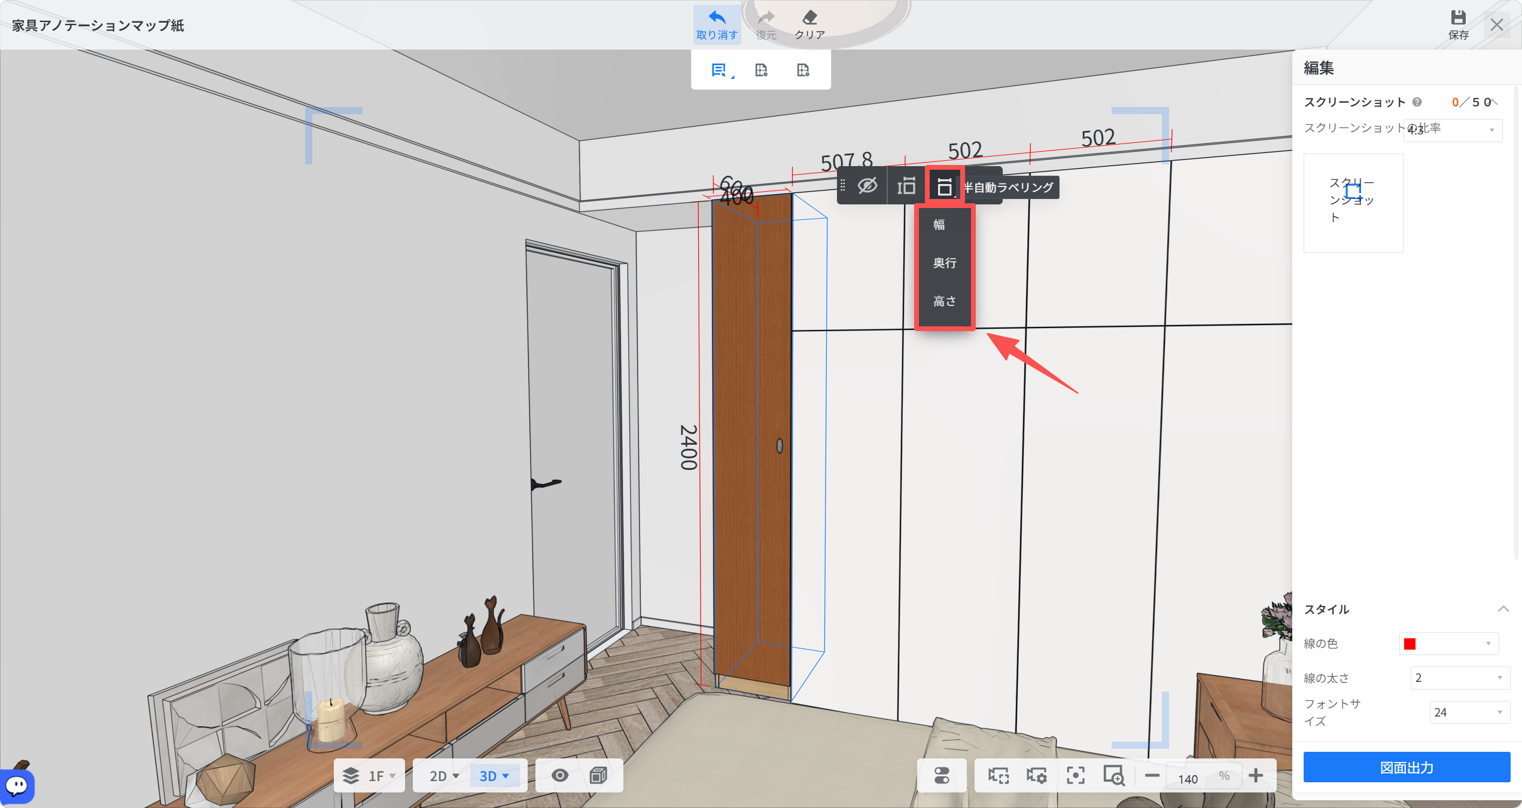This screenshot has width=1522, height=808.
Task: Click the toggle switches settings icon
Action: click(942, 776)
